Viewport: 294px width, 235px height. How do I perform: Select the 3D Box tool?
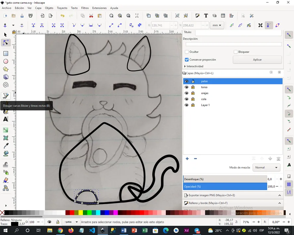(6, 77)
